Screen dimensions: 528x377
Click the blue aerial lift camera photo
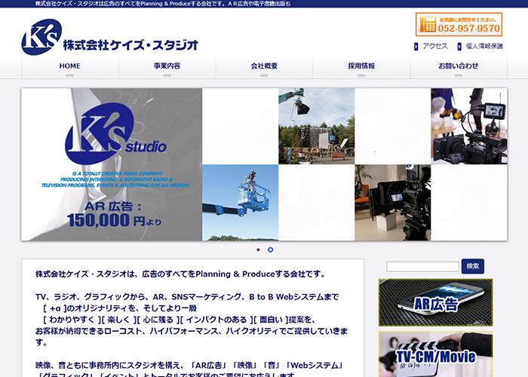point(241,203)
